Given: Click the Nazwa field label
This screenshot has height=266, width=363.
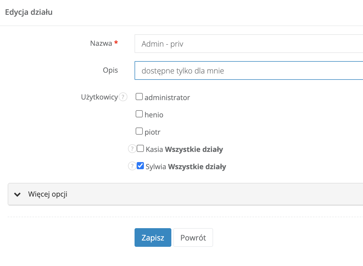Looking at the screenshot, I should [x=101, y=43].
